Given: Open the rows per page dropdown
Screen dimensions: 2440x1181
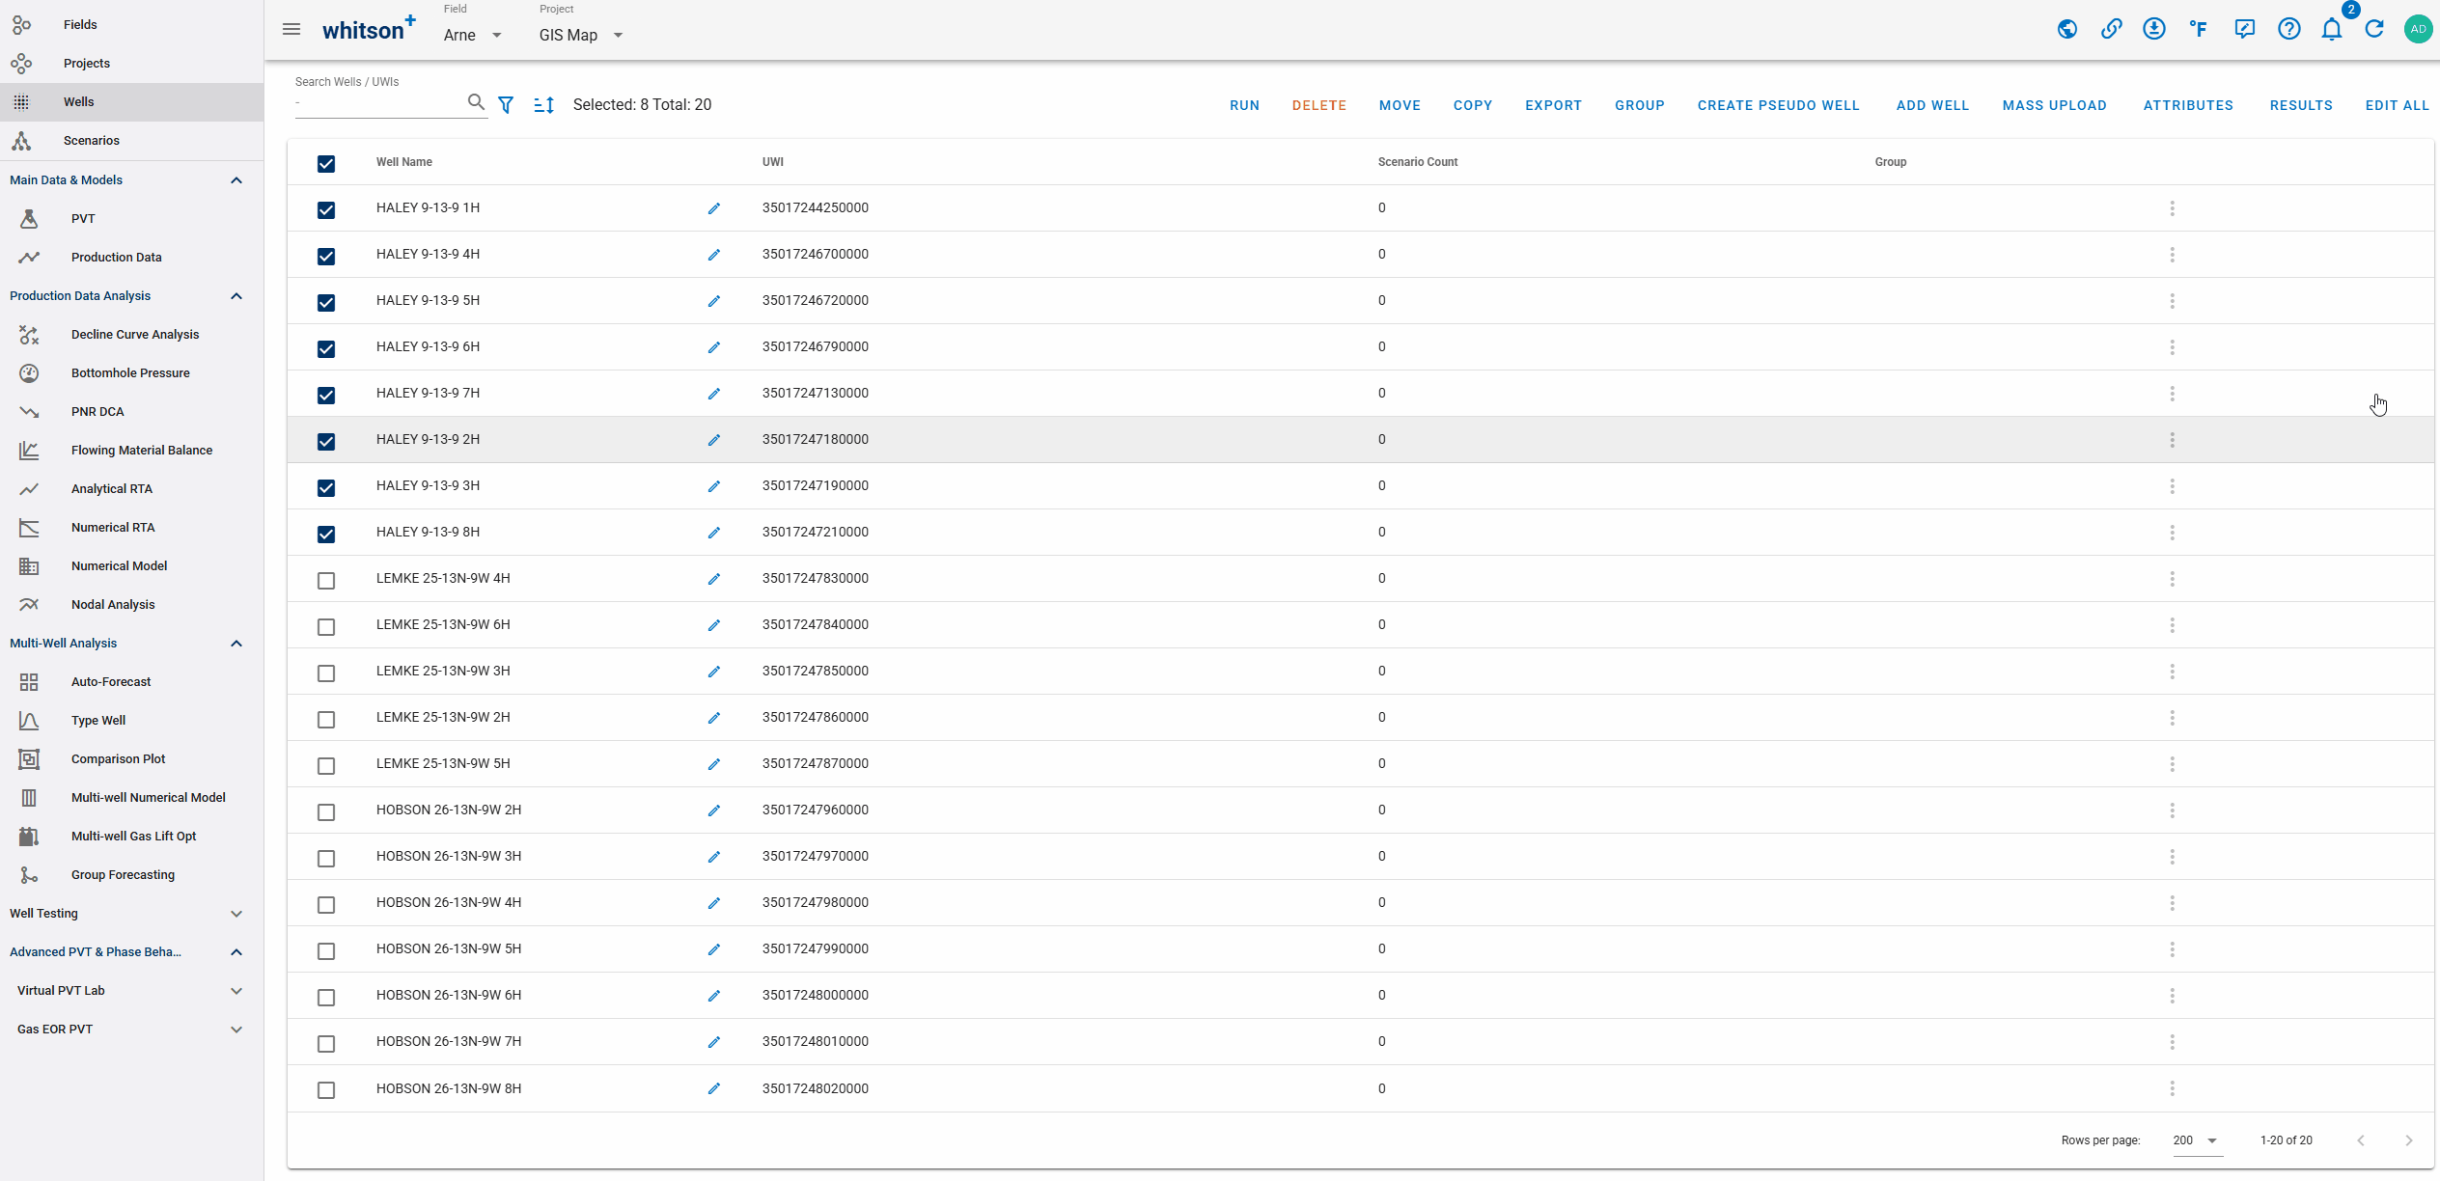Looking at the screenshot, I should (x=2196, y=1140).
